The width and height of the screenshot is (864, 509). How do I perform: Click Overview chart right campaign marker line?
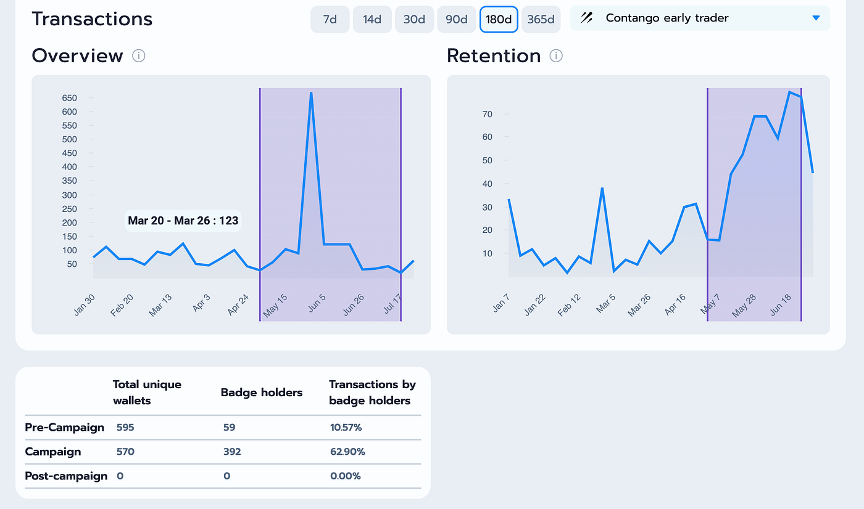[401, 204]
